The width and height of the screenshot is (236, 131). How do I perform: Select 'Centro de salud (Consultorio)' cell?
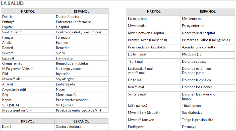coord(82,32)
